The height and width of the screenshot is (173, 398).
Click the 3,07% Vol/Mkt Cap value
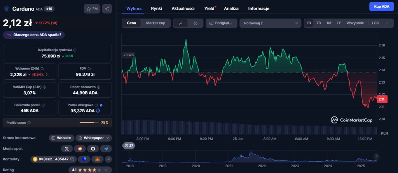(x=30, y=93)
